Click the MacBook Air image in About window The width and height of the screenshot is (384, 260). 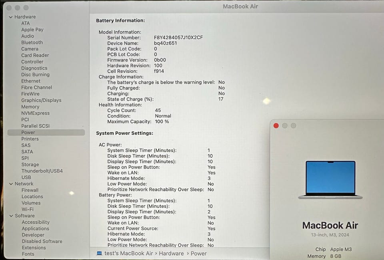coord(330,180)
